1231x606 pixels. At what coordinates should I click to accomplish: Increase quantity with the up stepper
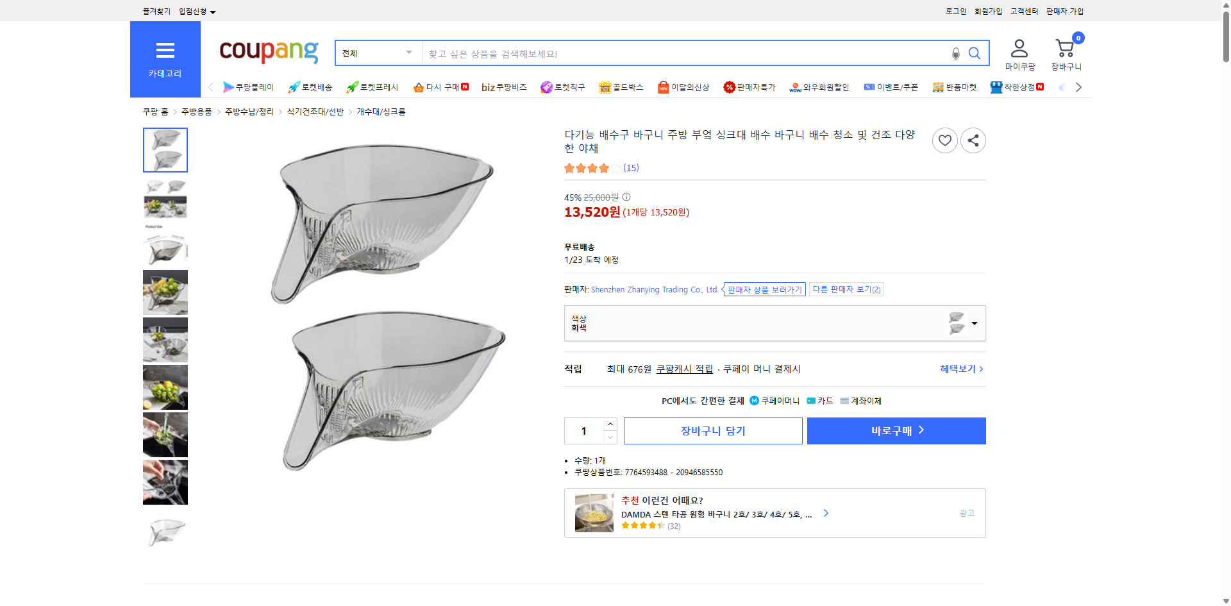tap(609, 424)
